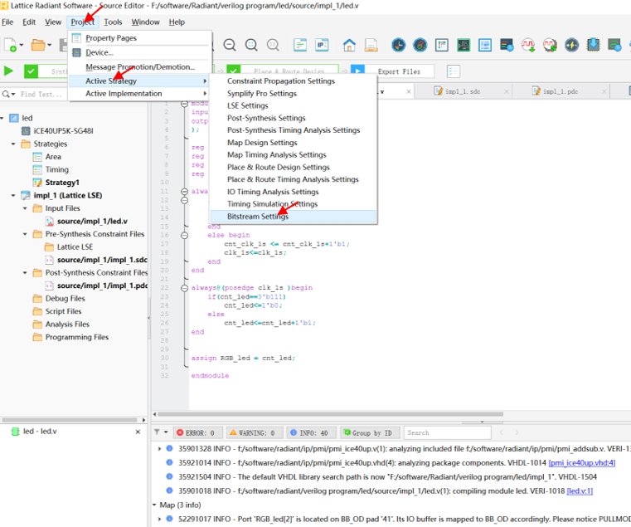Open the pmi_ice40up.vhd:4 link
Screen dimensions: 631x527
[582, 463]
